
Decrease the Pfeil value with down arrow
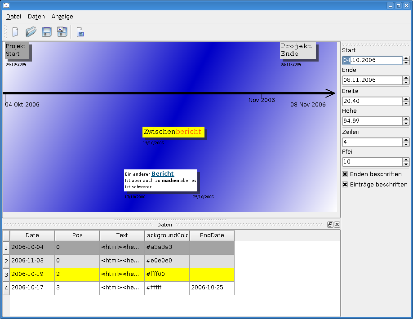pyautogui.click(x=406, y=164)
